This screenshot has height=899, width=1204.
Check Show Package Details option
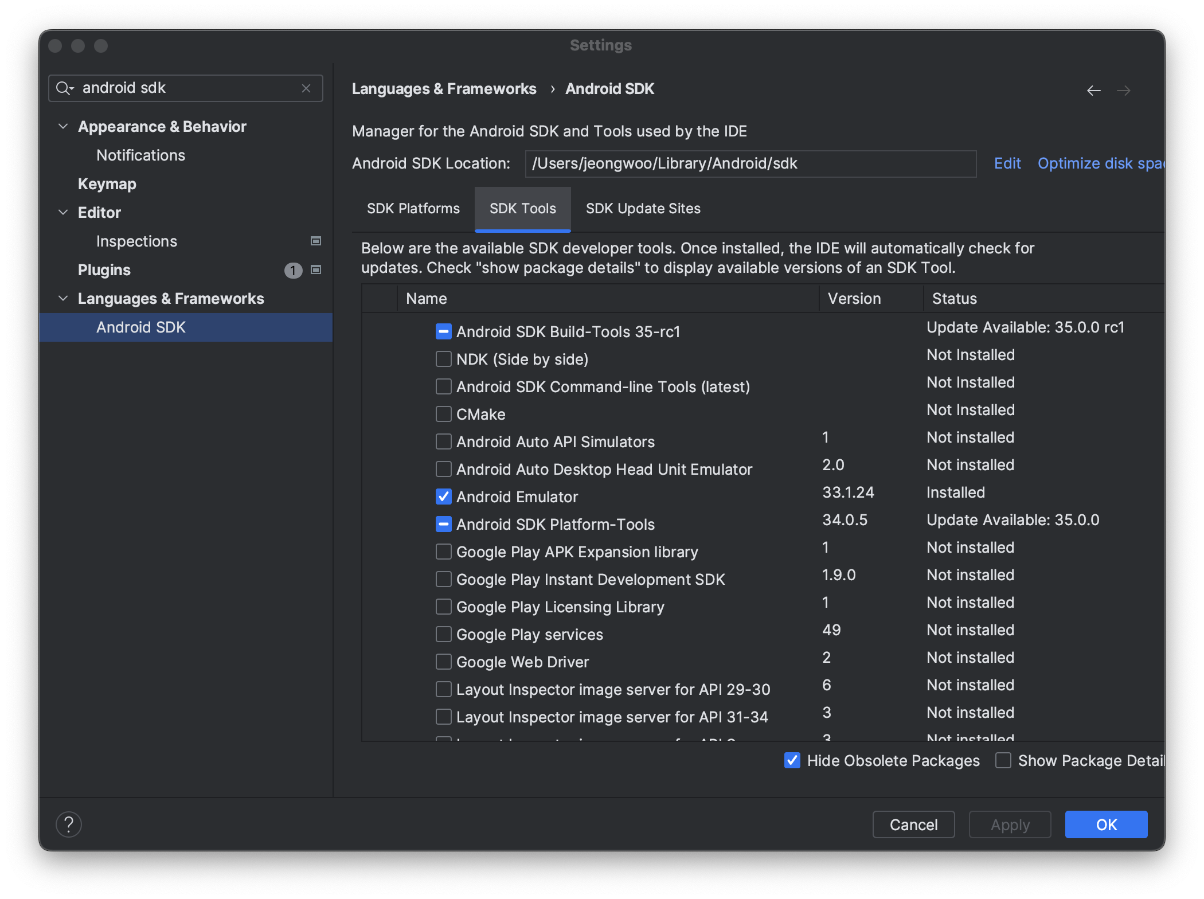[x=1003, y=761]
